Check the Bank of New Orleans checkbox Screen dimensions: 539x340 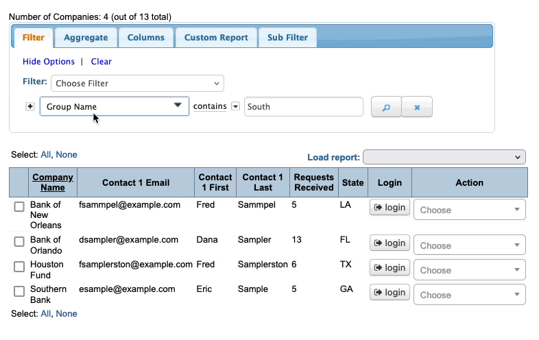(19, 207)
